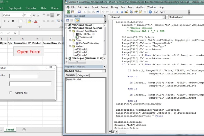Image resolution: width=204 pixels, height=136 pixels.
Task: Close the Project - VBAProject panel
Action: click(105, 16)
